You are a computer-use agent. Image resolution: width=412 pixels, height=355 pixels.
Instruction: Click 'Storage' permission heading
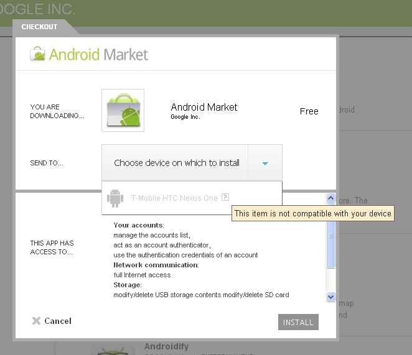[x=128, y=285]
